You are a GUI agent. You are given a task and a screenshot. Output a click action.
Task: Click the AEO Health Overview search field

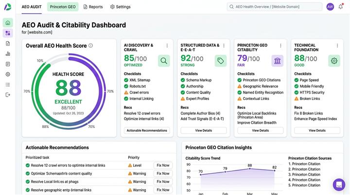click(x=275, y=7)
